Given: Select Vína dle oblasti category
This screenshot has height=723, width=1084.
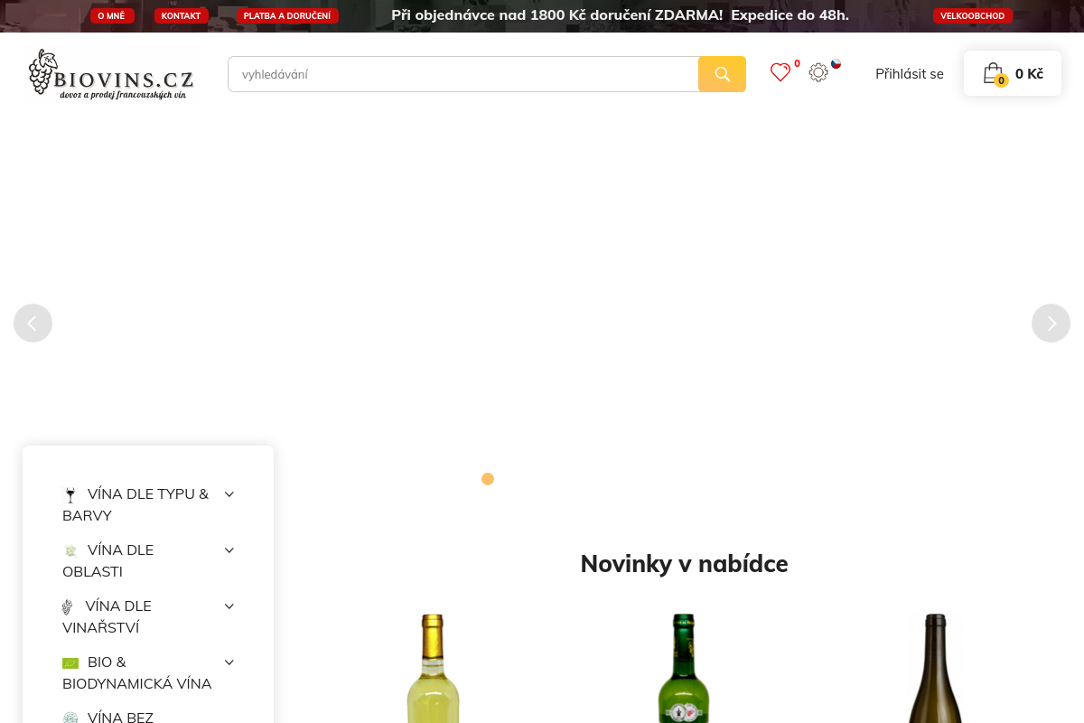Looking at the screenshot, I should (x=108, y=561).
